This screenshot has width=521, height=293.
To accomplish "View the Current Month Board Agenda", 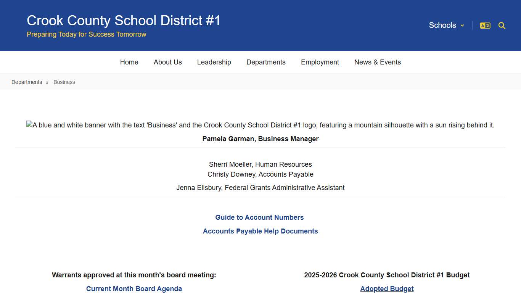I will coord(134,289).
